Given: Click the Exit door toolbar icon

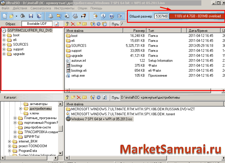Looking at the screenshot, I should [120, 16].
